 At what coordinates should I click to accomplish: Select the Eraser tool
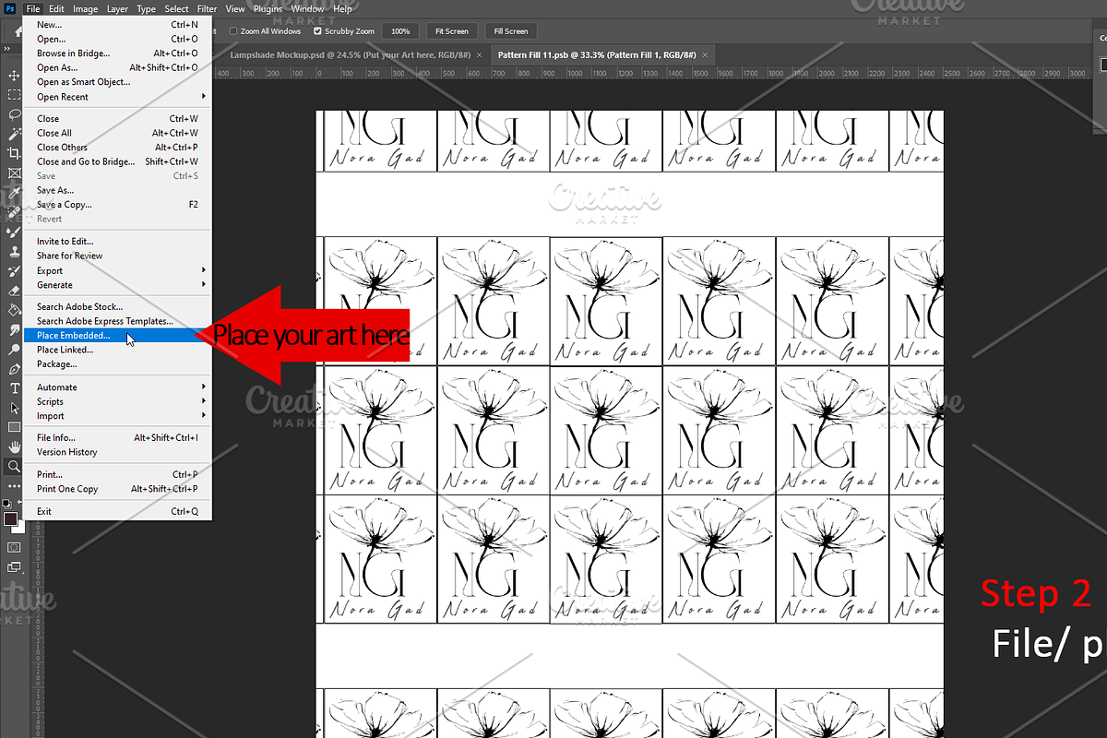pyautogui.click(x=14, y=291)
